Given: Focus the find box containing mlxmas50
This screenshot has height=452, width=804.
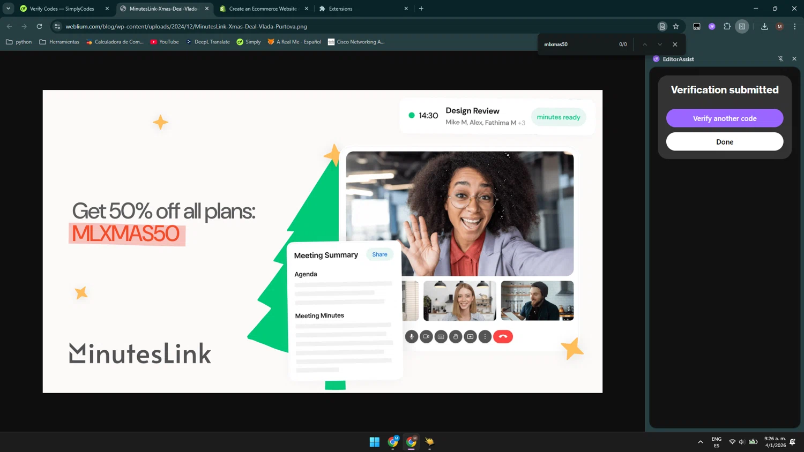Looking at the screenshot, I should tap(579, 44).
